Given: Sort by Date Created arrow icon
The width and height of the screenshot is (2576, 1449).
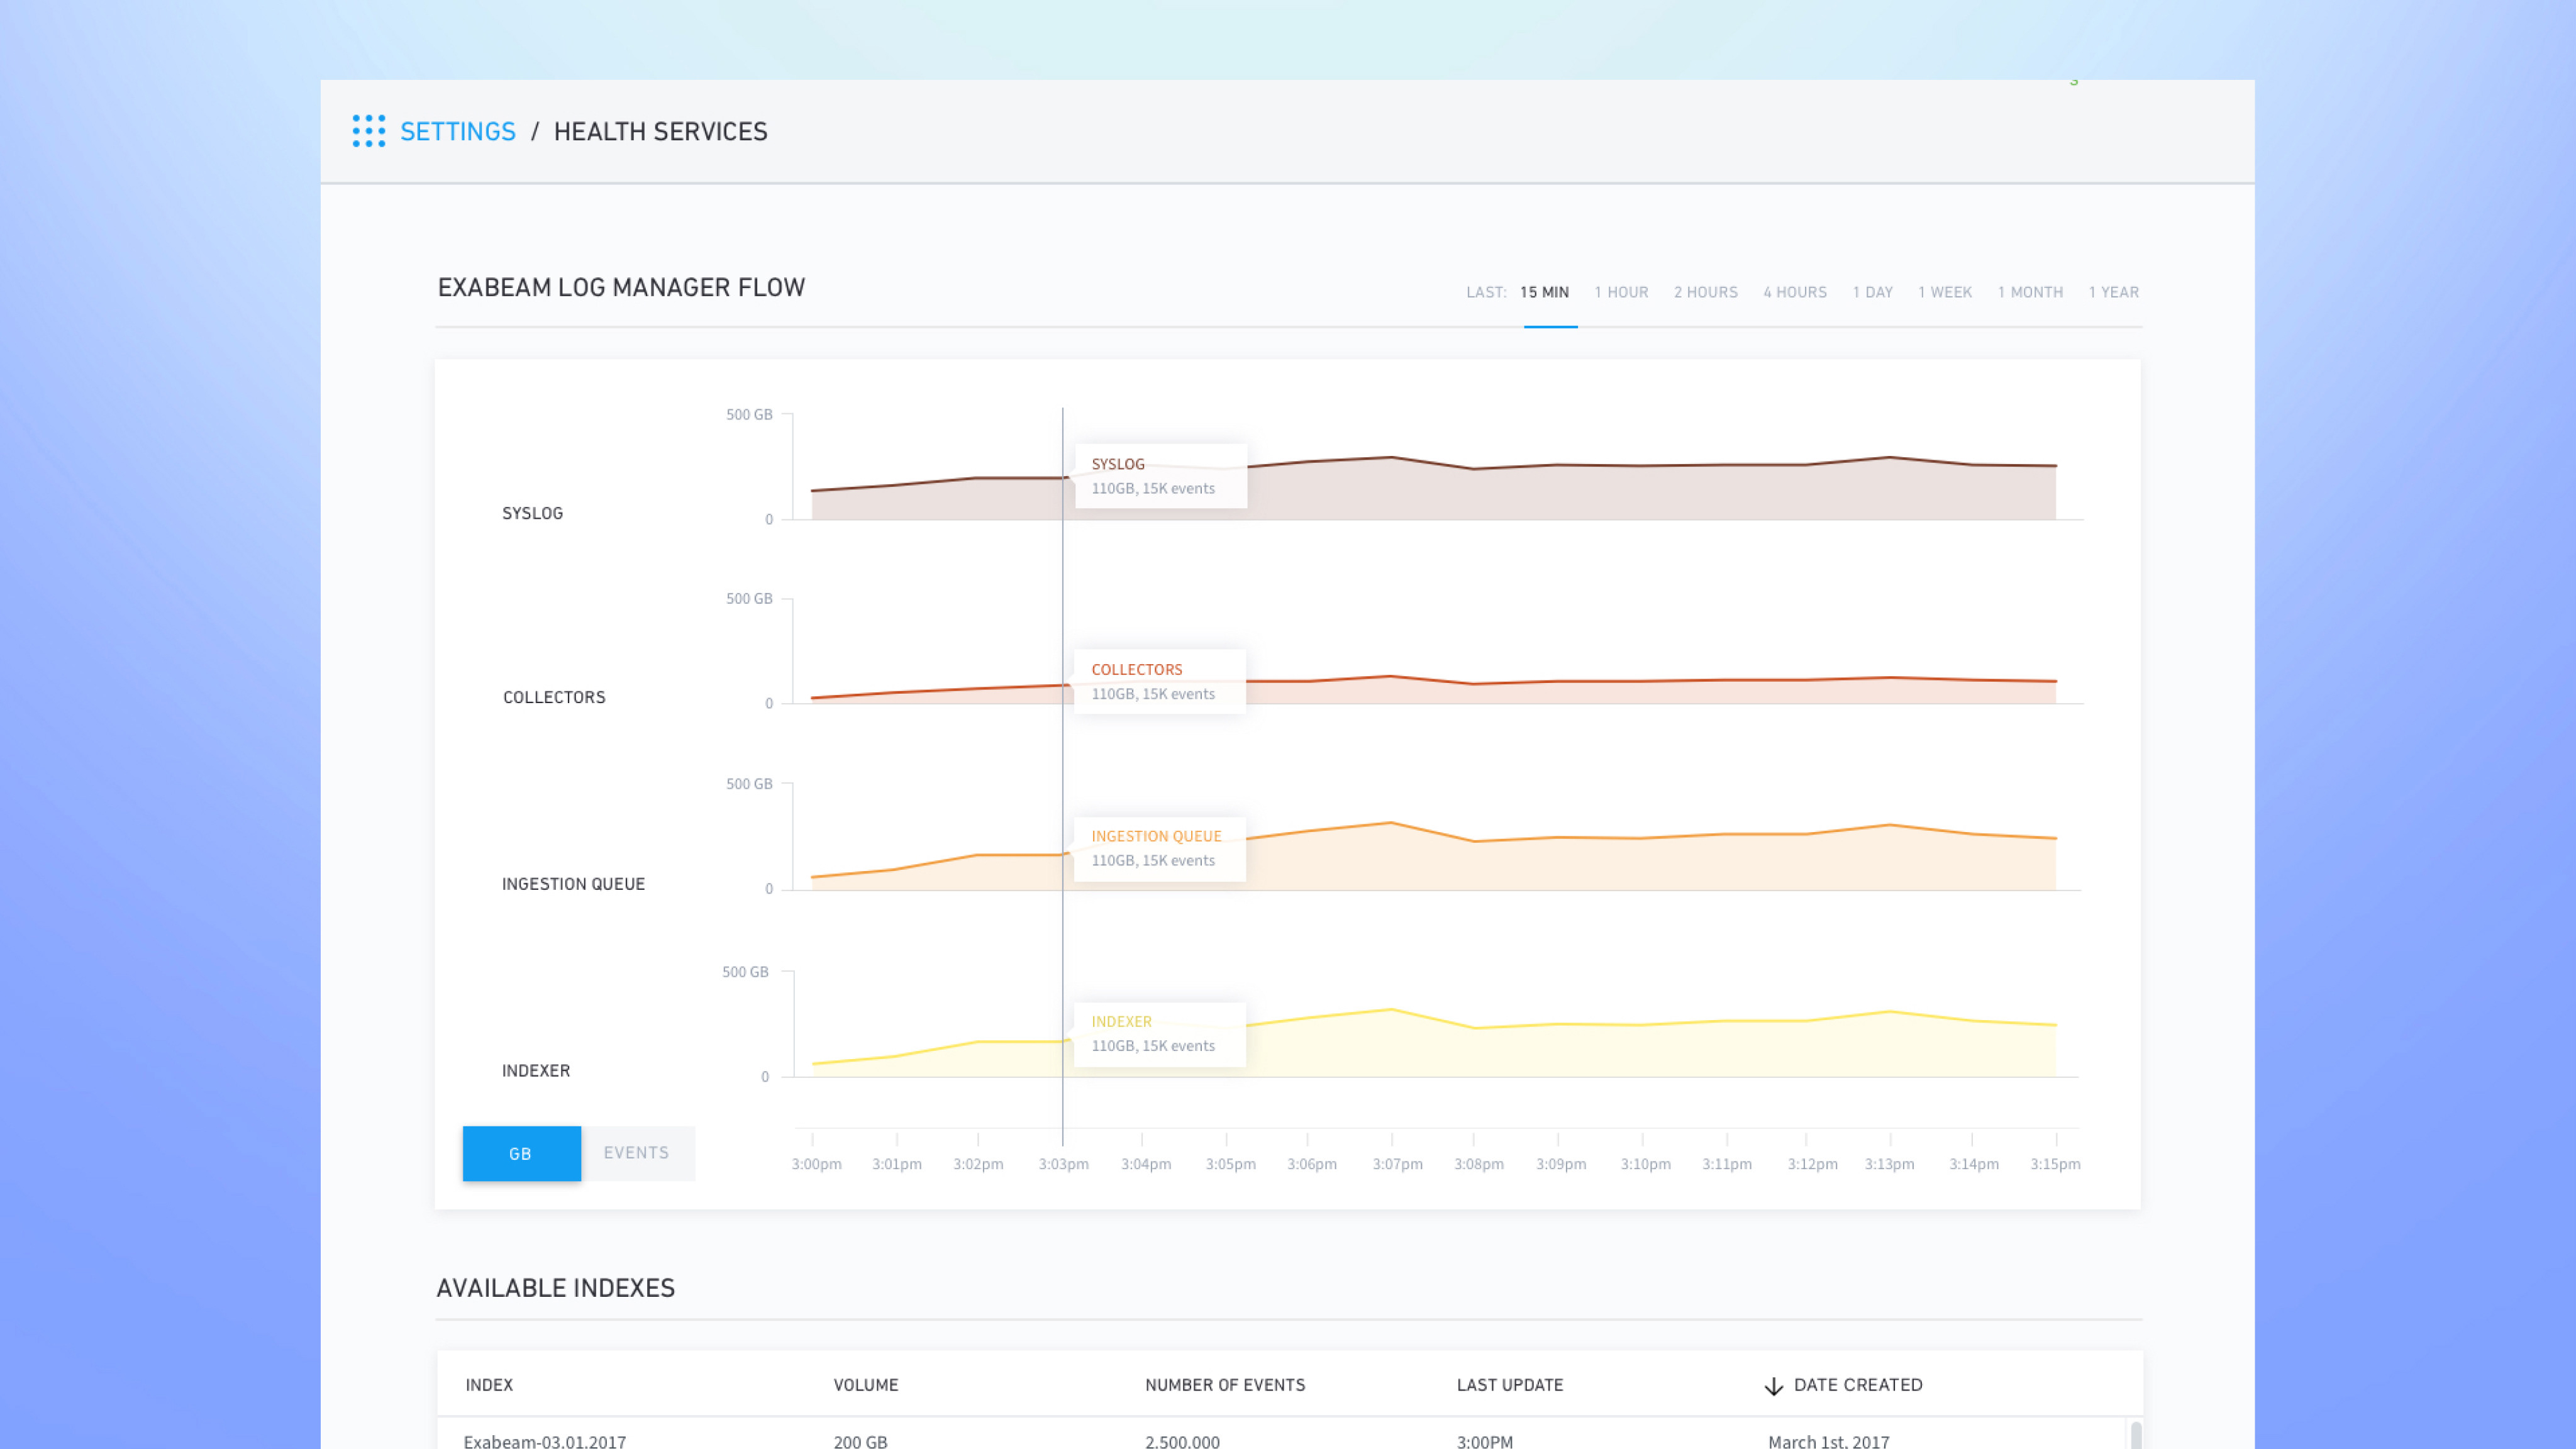Looking at the screenshot, I should [x=1773, y=1386].
